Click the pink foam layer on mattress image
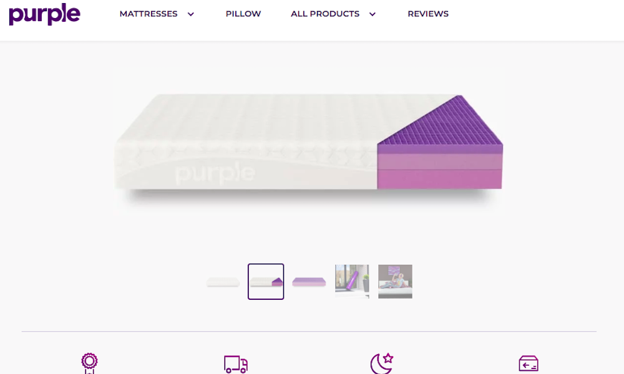 pyautogui.click(x=439, y=179)
